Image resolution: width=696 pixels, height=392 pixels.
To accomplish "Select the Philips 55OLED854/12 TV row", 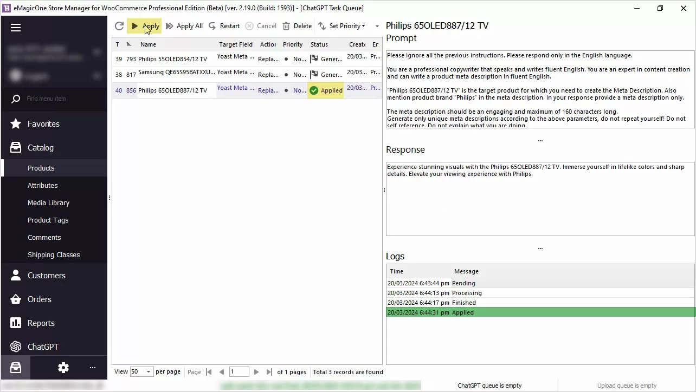I will point(172,59).
